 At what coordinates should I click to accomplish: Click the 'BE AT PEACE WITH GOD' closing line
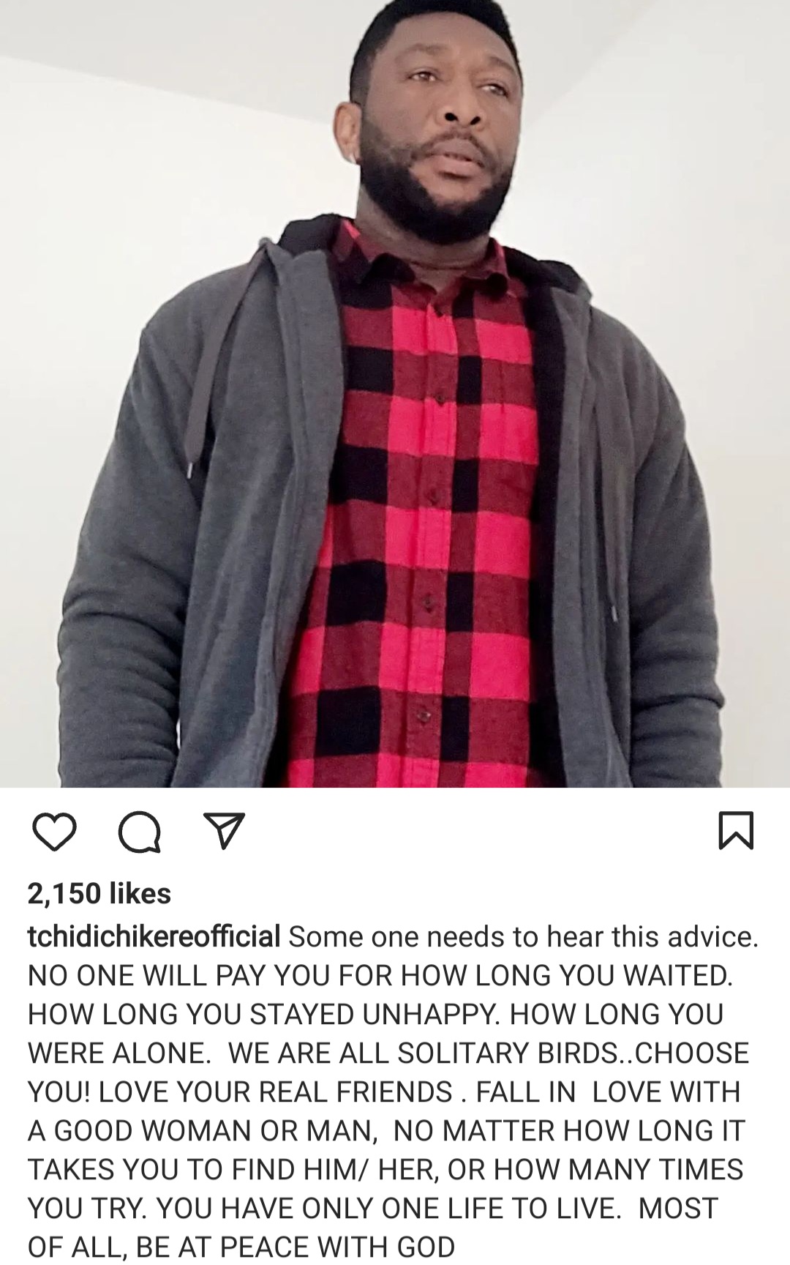(x=296, y=1247)
